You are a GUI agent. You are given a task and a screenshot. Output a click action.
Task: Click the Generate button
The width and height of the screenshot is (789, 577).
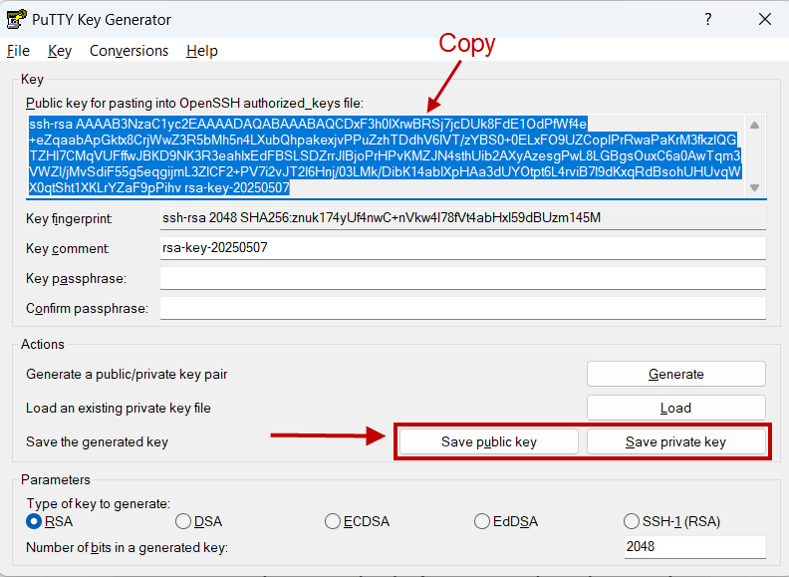(x=675, y=374)
